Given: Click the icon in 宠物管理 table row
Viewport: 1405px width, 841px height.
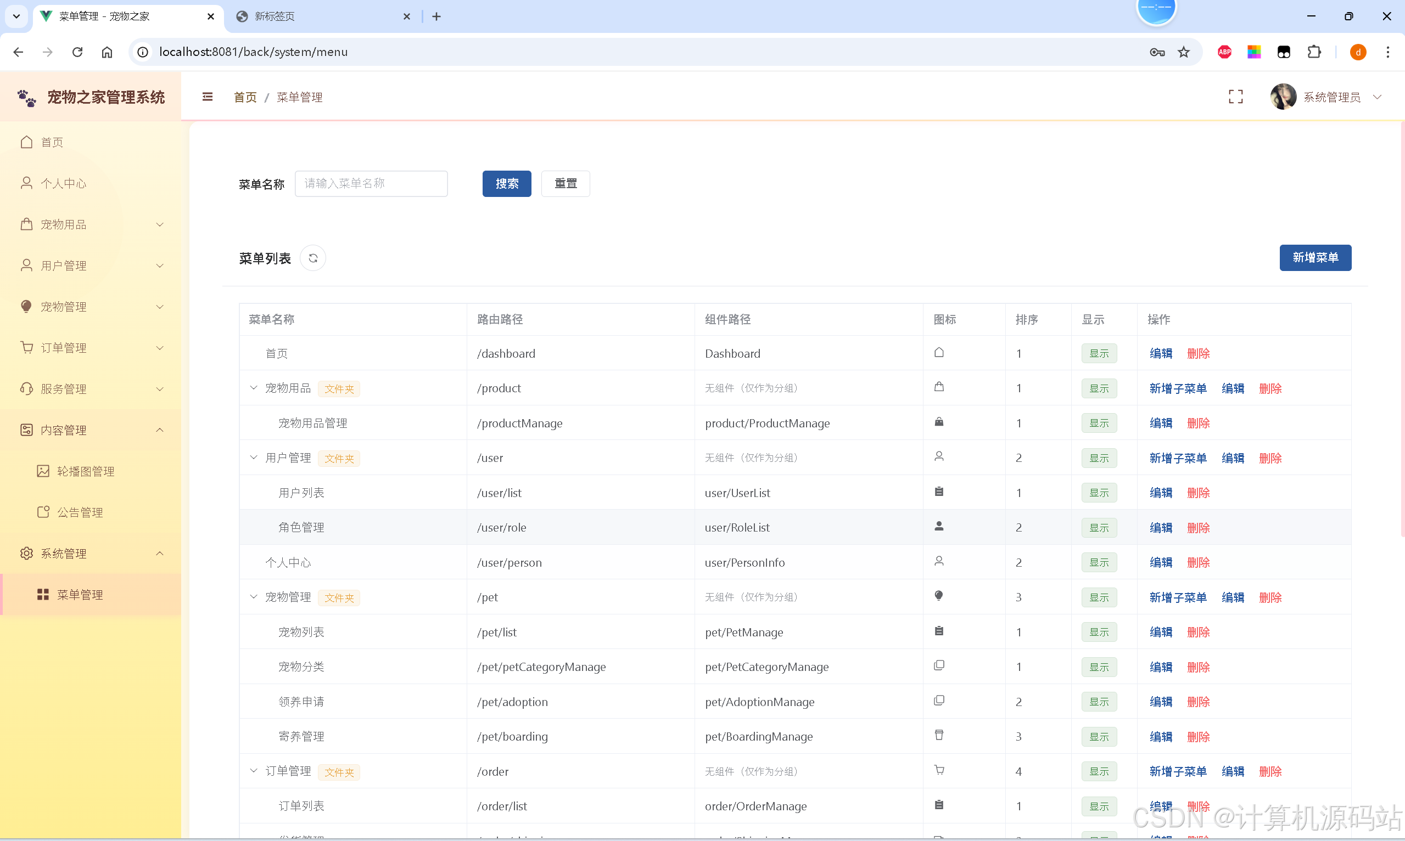Looking at the screenshot, I should [x=939, y=596].
